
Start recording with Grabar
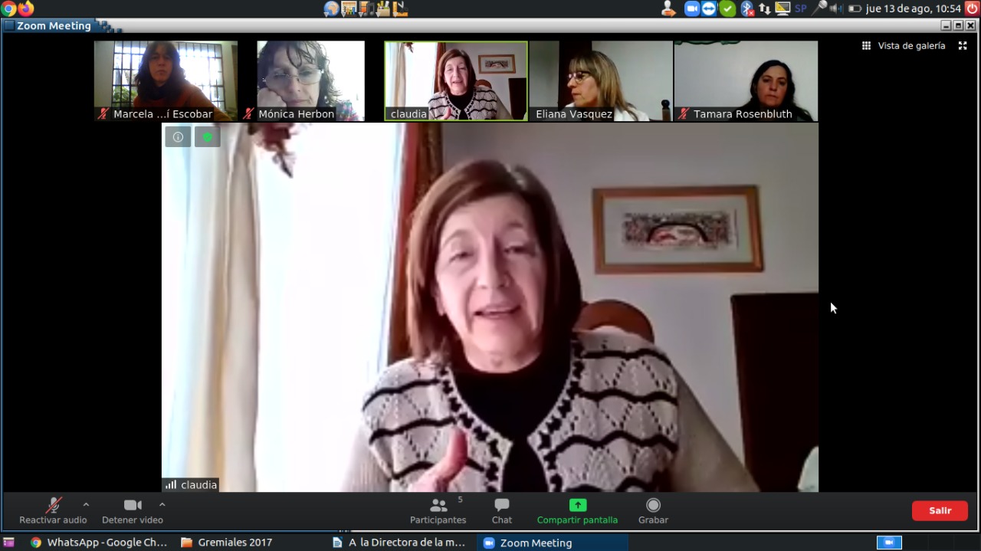pos(653,510)
